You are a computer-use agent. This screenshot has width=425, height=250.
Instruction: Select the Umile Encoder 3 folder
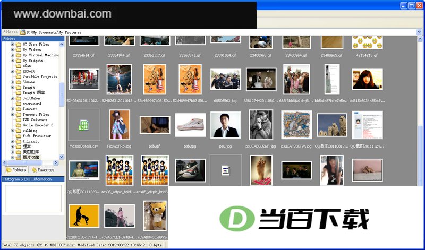[38, 125]
